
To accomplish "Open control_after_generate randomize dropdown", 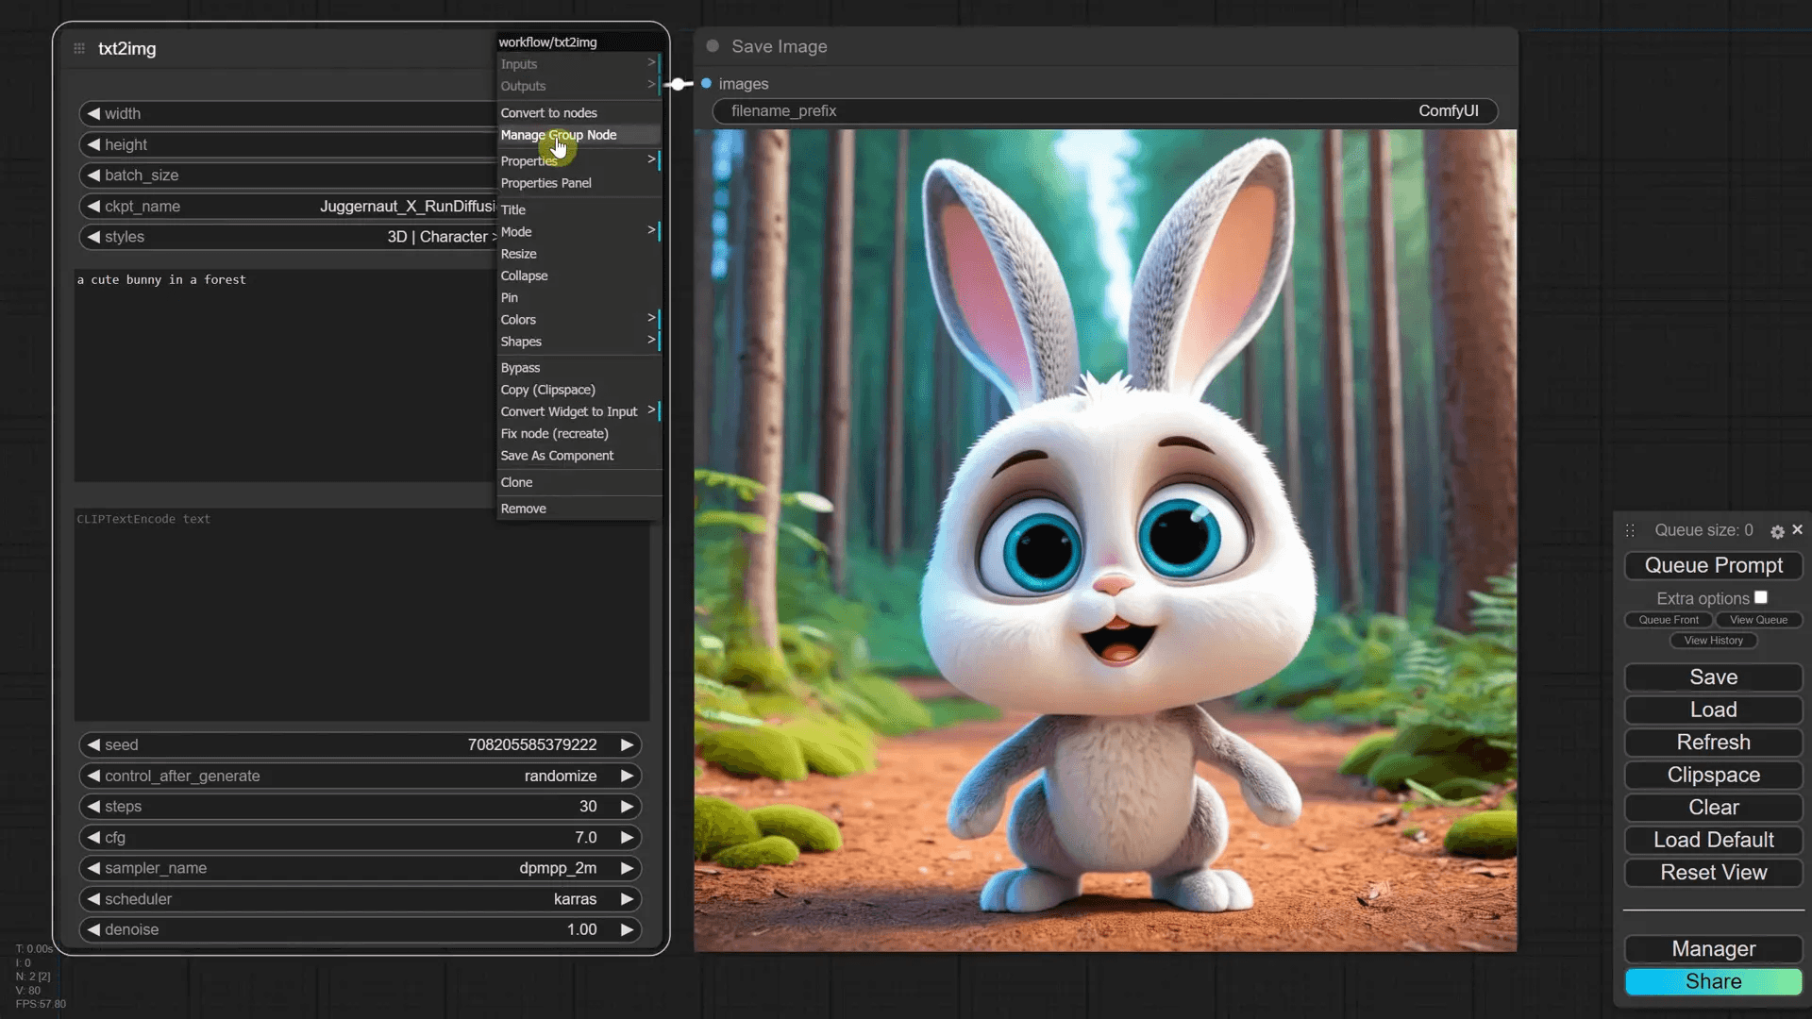I will coord(359,776).
